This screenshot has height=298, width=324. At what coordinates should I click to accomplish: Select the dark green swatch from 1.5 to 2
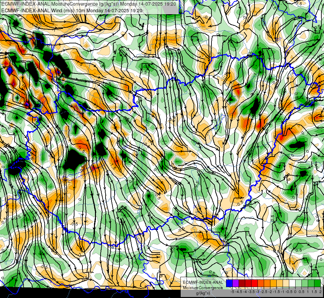tap(317, 283)
